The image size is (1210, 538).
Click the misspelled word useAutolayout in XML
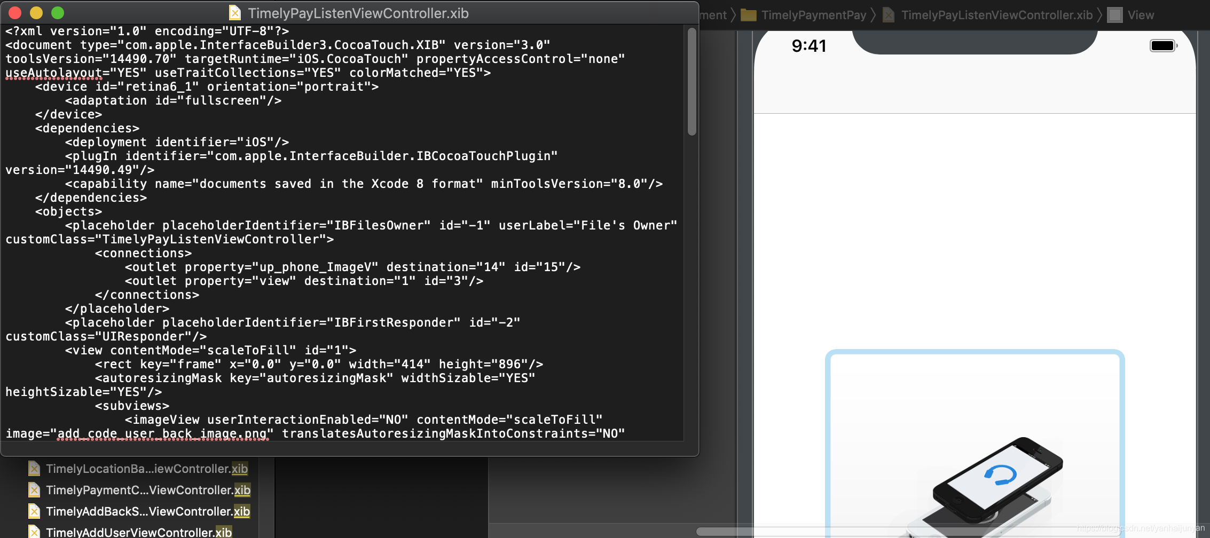pos(53,73)
